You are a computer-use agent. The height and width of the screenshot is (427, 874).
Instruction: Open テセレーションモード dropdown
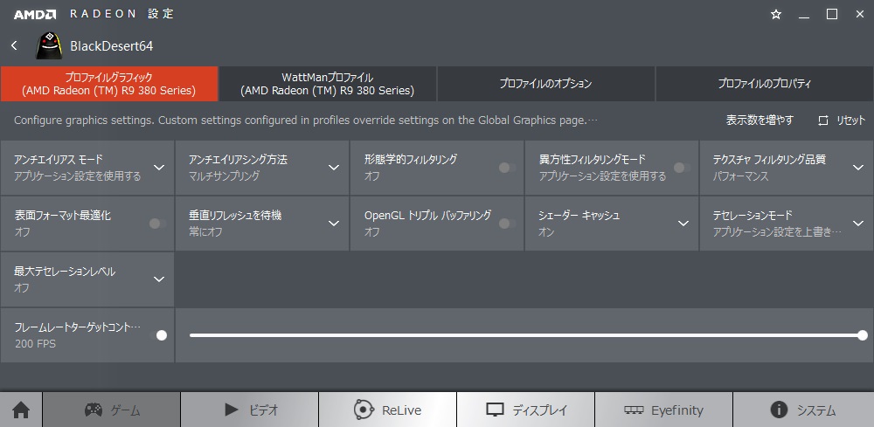pos(858,224)
